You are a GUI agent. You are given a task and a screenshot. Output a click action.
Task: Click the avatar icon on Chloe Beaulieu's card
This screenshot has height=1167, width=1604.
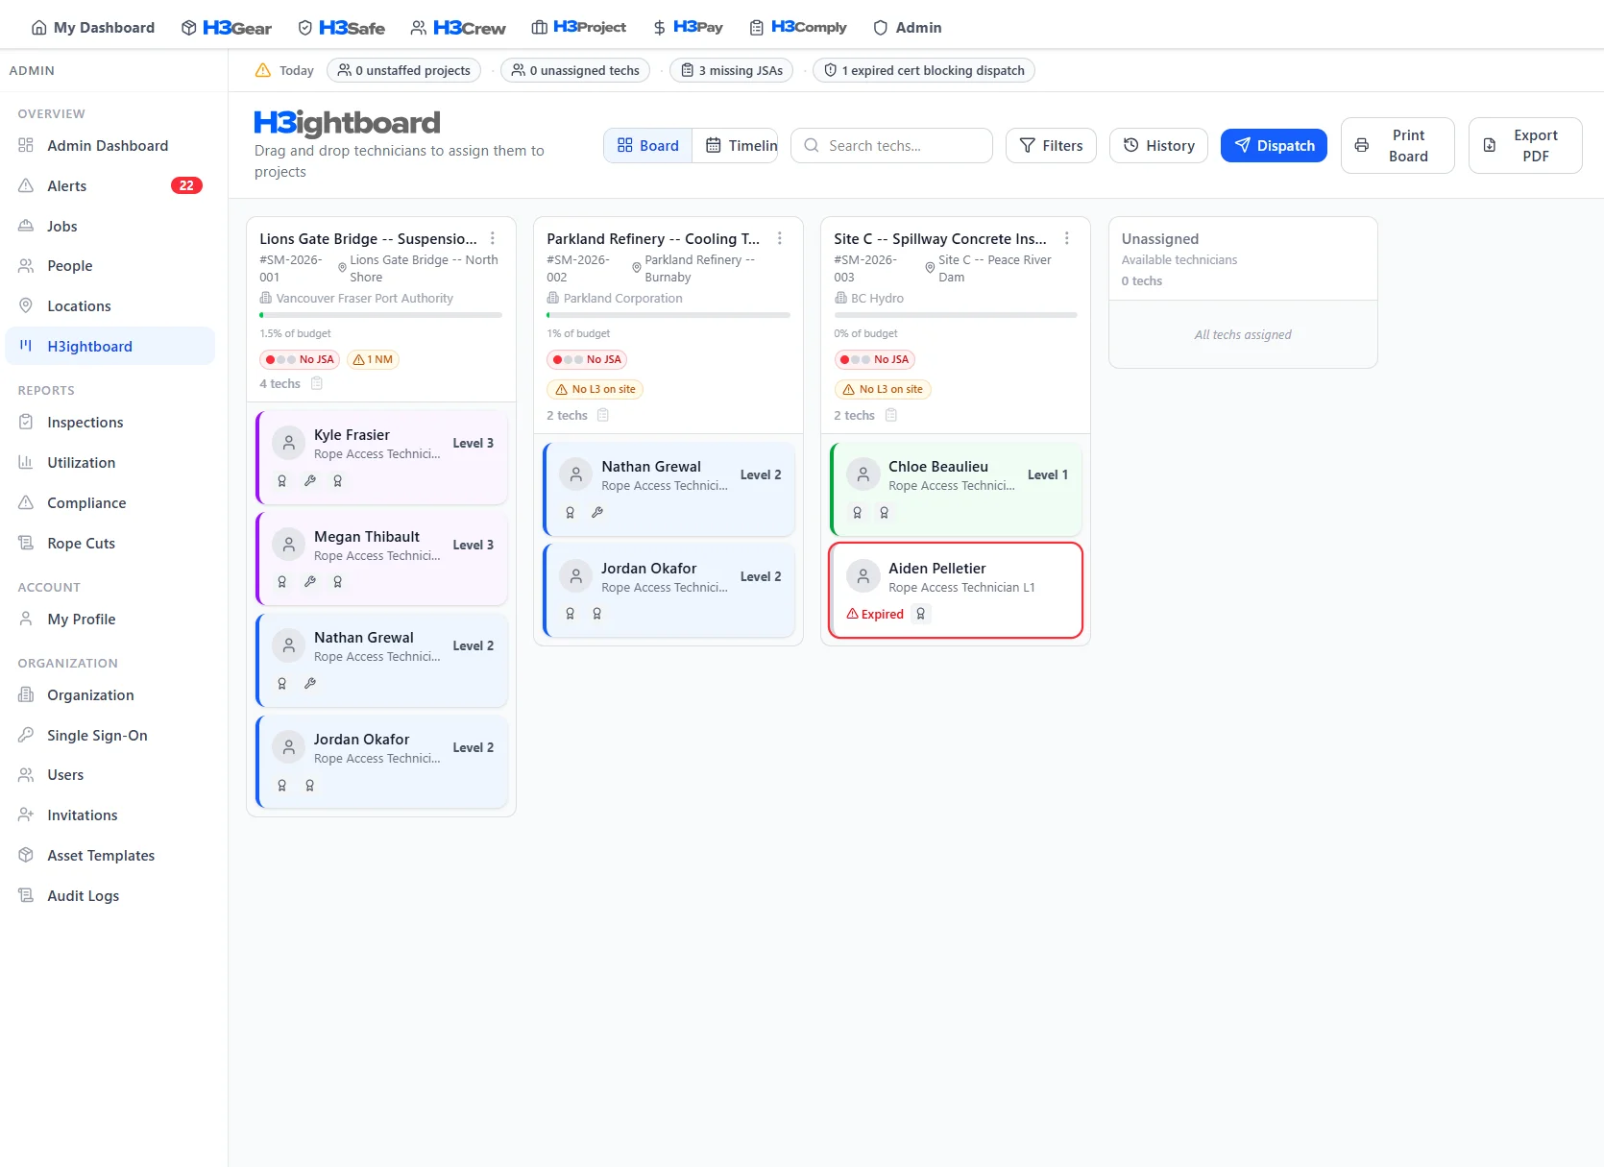[x=863, y=474]
